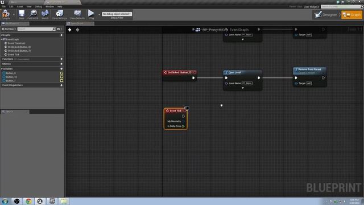Open the Windows Start menu
The image size is (364, 205).
tap(5, 201)
